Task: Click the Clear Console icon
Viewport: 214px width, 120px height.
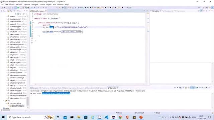Action: pyautogui.click(x=184, y=88)
